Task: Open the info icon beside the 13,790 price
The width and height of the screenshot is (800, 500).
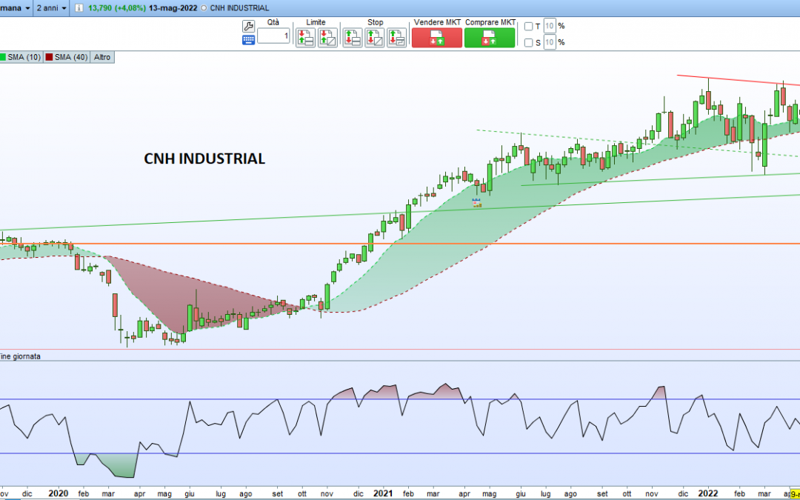Action: click(79, 8)
